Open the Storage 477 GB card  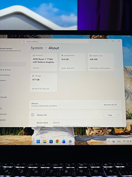pos(43,82)
